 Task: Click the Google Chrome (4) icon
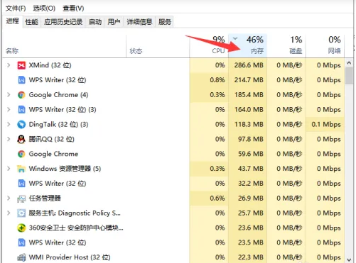click(x=21, y=95)
